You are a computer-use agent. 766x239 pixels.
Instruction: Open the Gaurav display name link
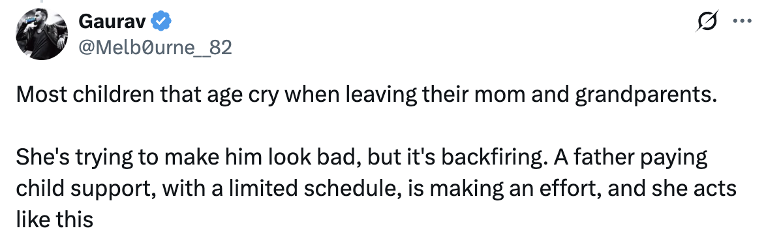113,21
